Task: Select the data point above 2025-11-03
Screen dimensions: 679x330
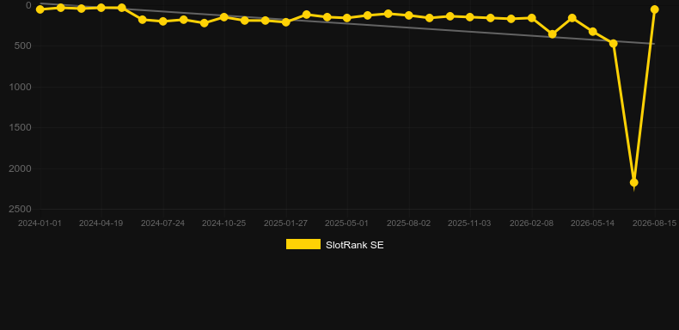Action: click(470, 17)
